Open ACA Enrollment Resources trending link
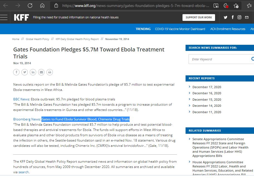The height and width of the screenshot is (178, 254). coord(228,29)
